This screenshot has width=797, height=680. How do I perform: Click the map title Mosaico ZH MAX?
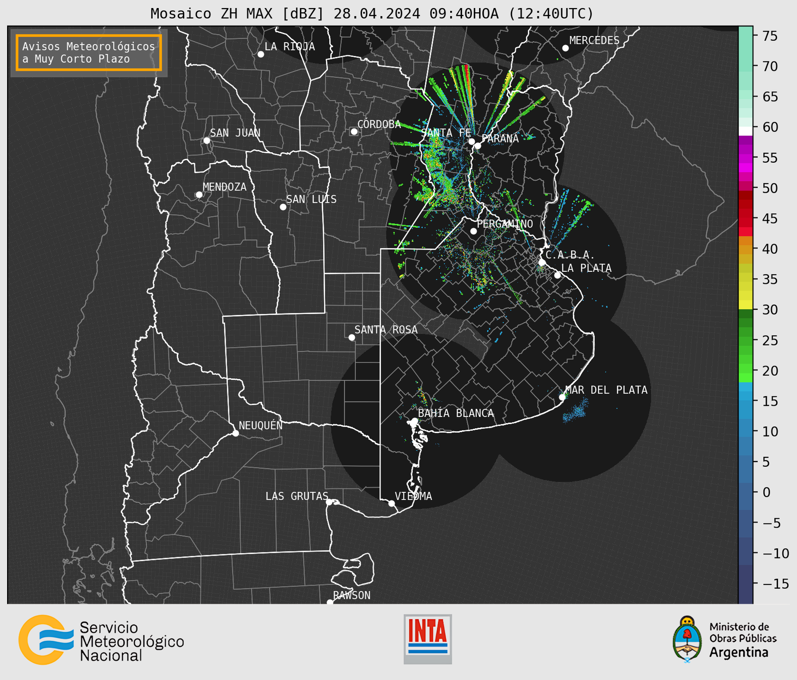coord(372,13)
